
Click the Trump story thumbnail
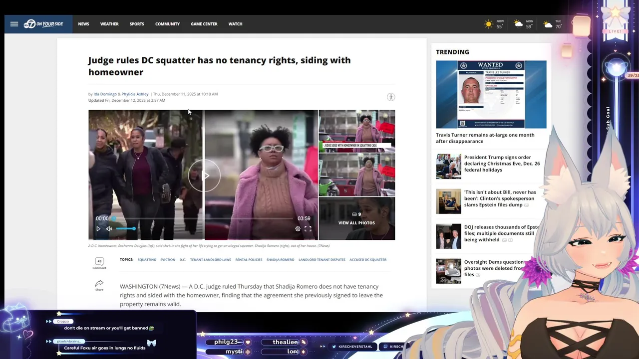pyautogui.click(x=448, y=166)
